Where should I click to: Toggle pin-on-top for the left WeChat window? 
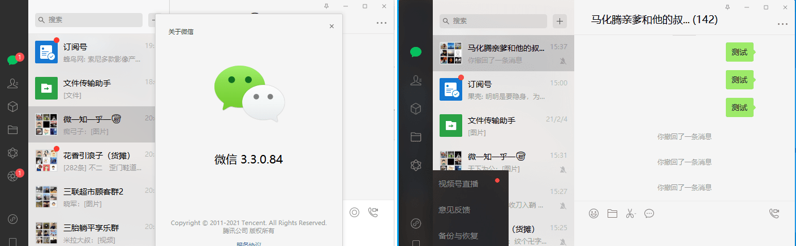(326, 6)
